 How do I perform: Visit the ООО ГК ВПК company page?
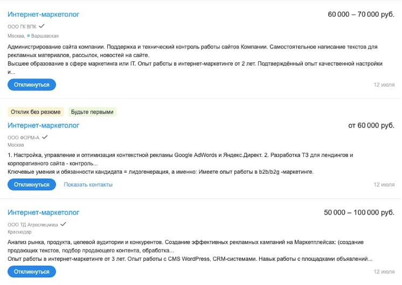tap(22, 26)
